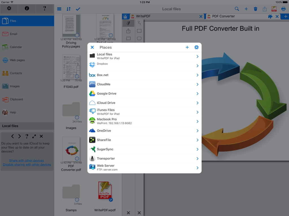The height and width of the screenshot is (216, 289).
Task: Select the pen annotation tool in WritePDF
Action: (128, 23)
